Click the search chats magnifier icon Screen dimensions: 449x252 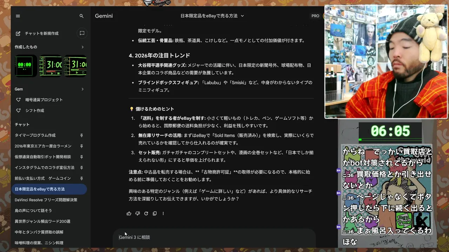(x=81, y=16)
